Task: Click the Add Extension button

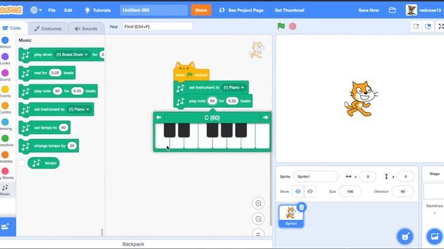Action: [x=8, y=227]
